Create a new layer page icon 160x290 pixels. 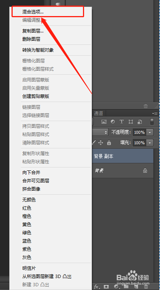[136, 287]
